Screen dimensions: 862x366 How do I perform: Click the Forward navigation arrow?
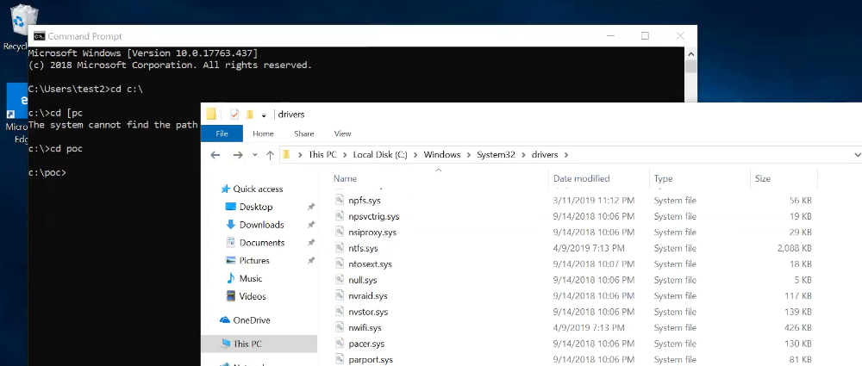238,155
